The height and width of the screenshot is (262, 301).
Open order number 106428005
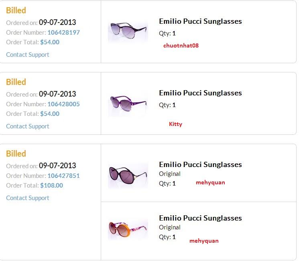tap(63, 104)
